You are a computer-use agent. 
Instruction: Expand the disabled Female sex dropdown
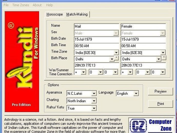click(x=143, y=33)
